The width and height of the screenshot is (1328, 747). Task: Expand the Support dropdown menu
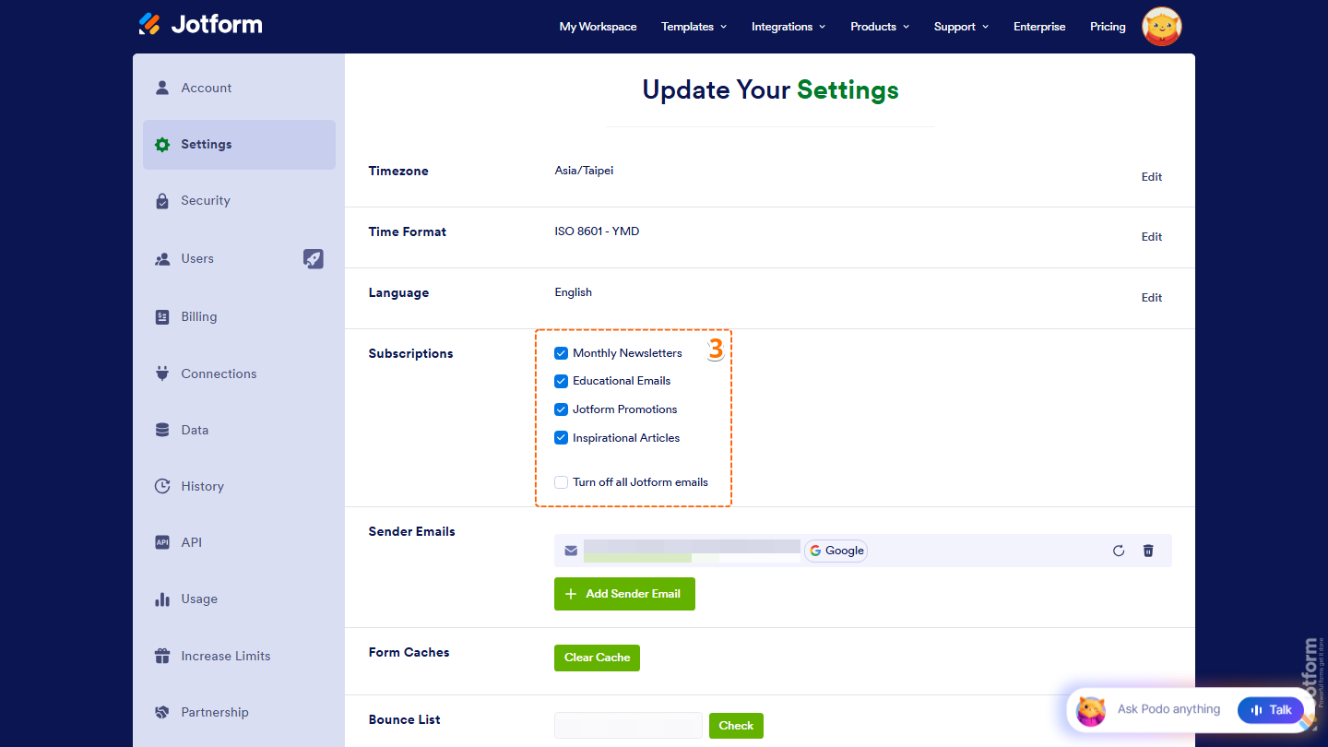(x=961, y=27)
